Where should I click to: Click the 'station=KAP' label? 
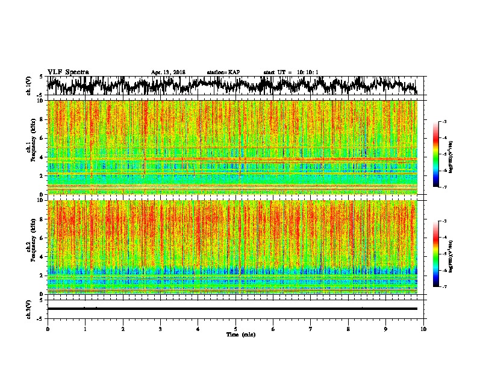(x=223, y=72)
